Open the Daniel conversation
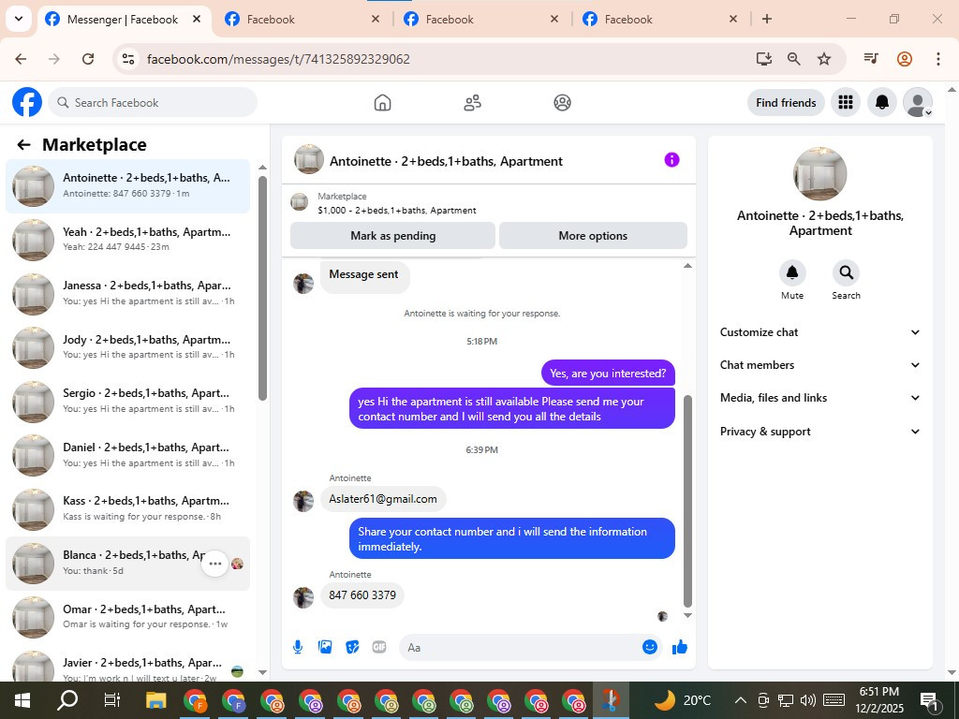This screenshot has width=959, height=719. pos(127,456)
